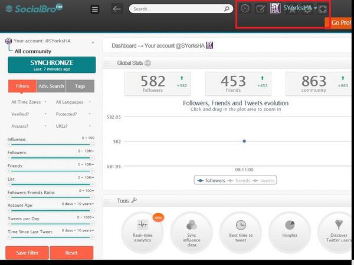354x265 pixels.
Task: Open Real-time analytics tool
Action: (x=142, y=233)
